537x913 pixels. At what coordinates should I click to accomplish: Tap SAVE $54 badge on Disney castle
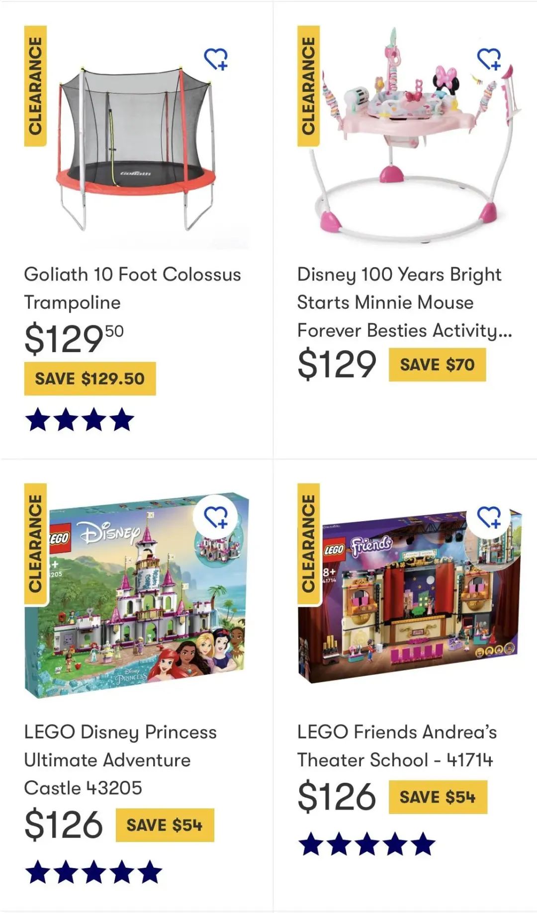(x=165, y=825)
